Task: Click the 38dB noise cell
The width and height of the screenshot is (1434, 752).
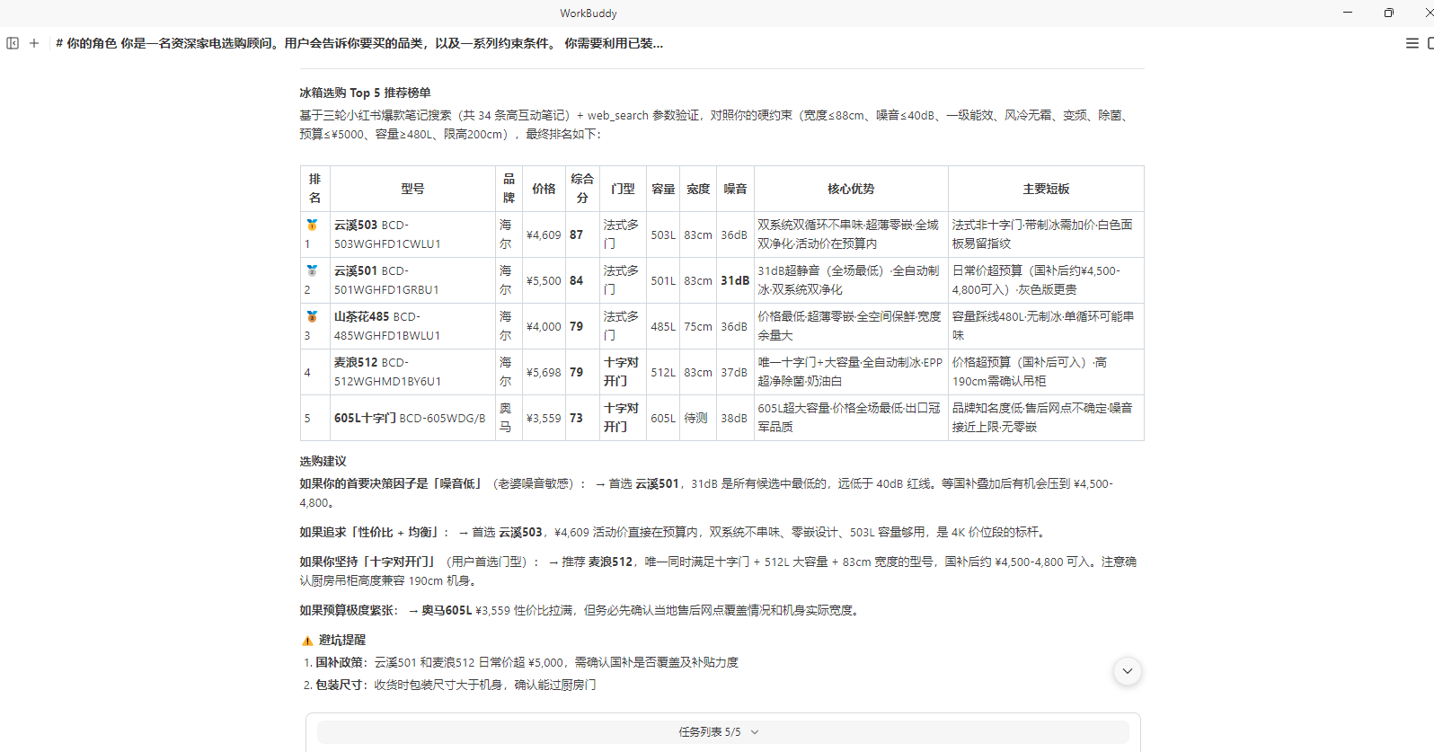Action: pos(735,418)
